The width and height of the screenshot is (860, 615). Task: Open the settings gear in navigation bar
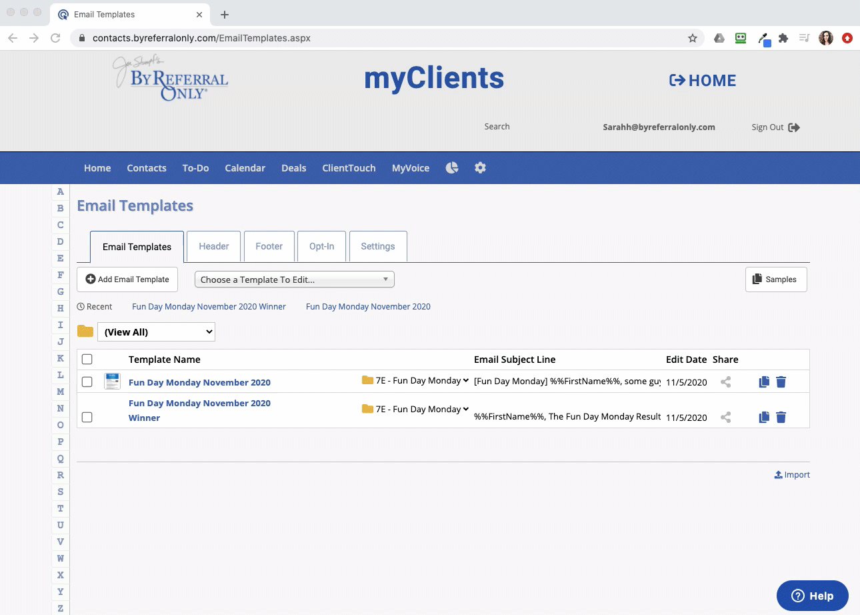(x=480, y=167)
